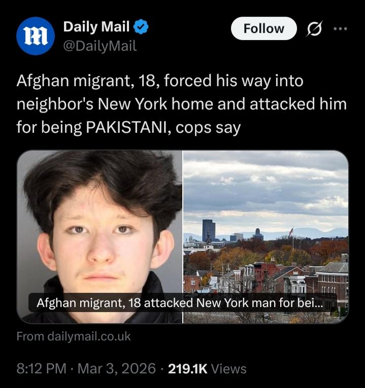Open the @DailyMail handle link

point(100,46)
